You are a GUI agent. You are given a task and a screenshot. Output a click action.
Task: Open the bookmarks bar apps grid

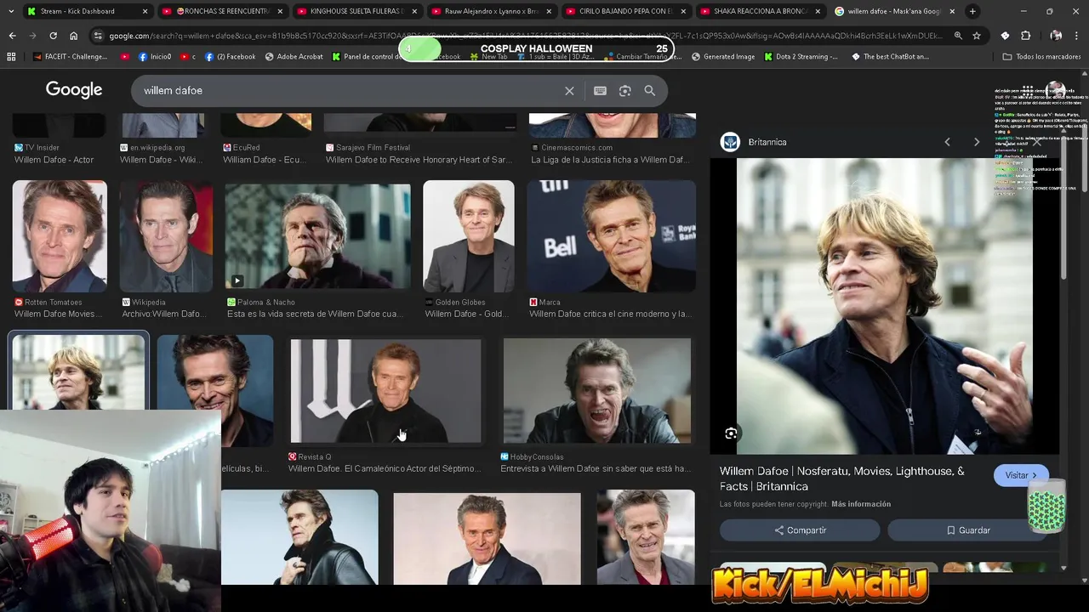click(11, 57)
